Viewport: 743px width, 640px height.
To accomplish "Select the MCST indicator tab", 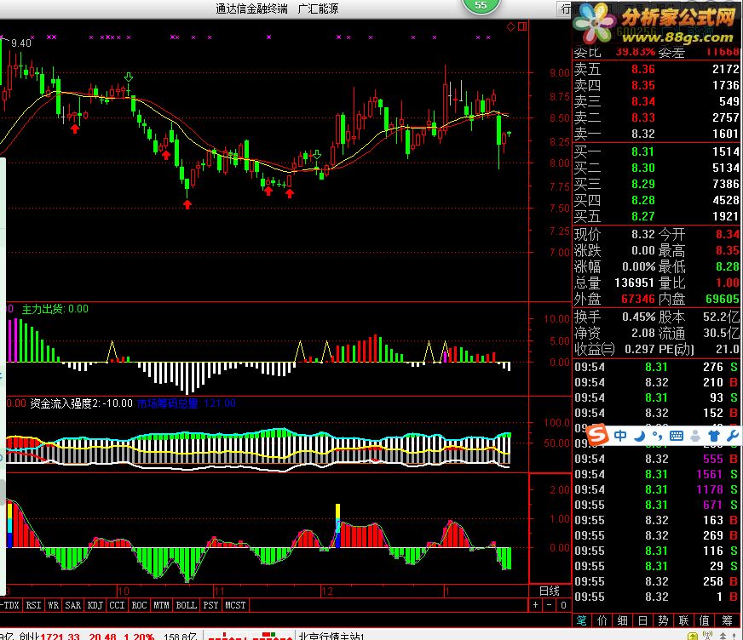I will tap(235, 605).
